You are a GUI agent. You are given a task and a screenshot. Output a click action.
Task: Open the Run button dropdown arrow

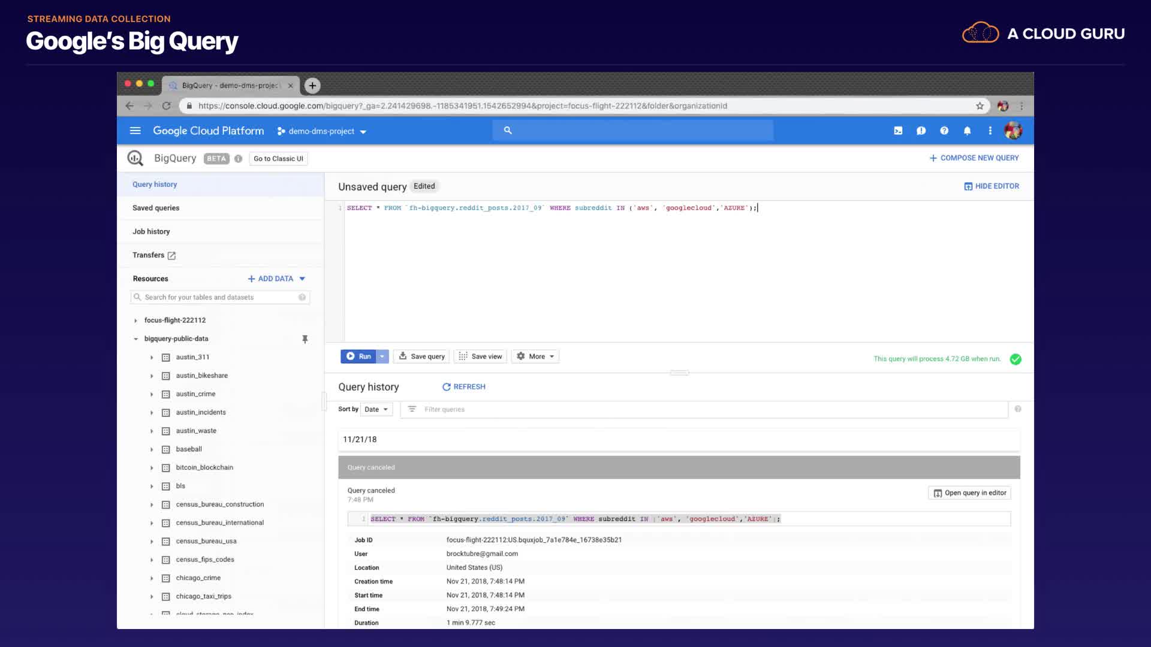[x=382, y=356]
